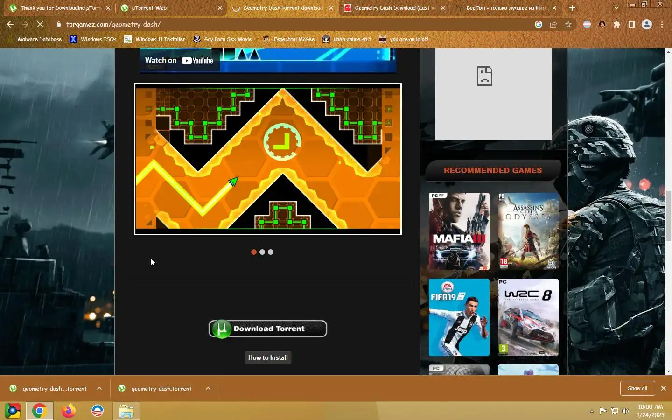Click the Google icon in address bar

(x=539, y=24)
